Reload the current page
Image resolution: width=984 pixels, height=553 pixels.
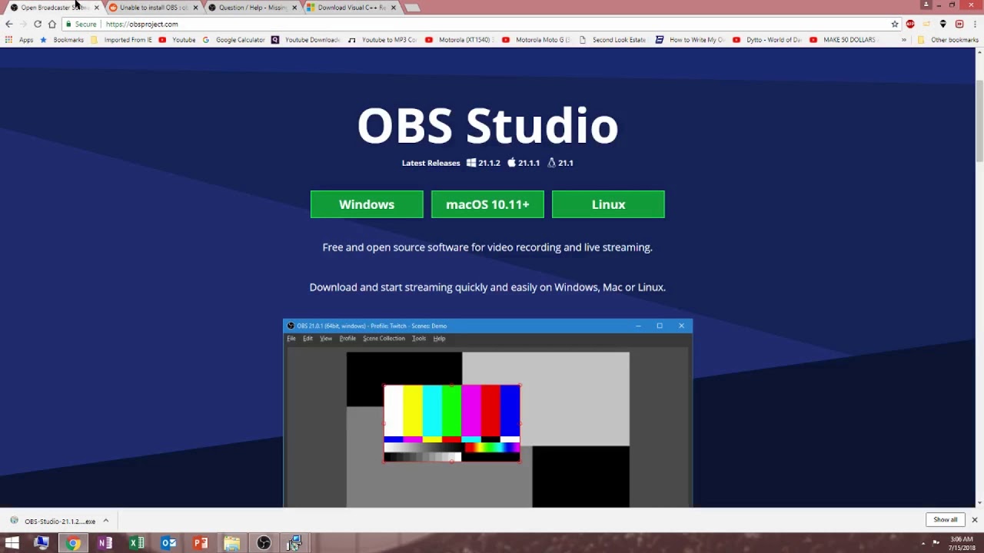[38, 24]
